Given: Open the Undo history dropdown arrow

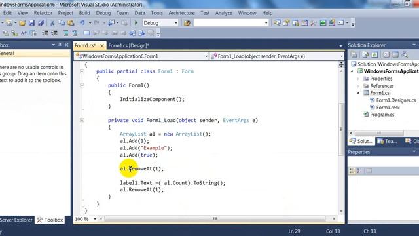Looking at the screenshot, I should tap(90, 23).
